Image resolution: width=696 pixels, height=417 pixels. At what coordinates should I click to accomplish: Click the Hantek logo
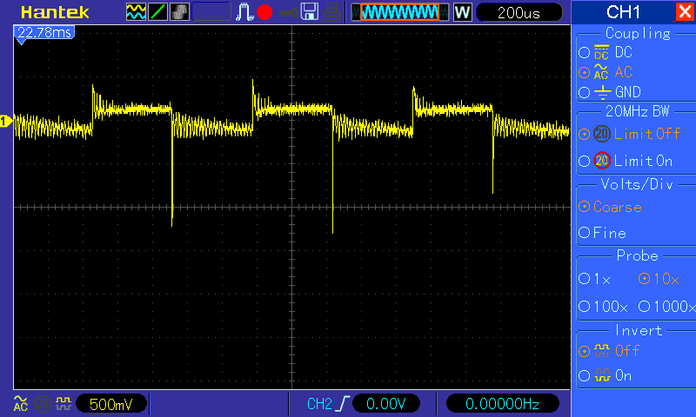tap(55, 12)
